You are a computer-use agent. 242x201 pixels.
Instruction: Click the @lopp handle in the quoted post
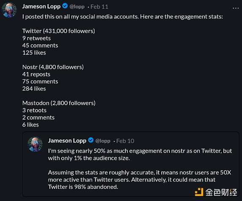[x=103, y=141]
